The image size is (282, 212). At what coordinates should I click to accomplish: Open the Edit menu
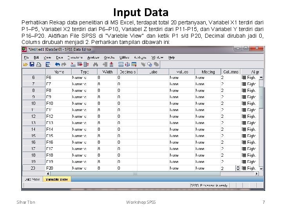click(36, 57)
